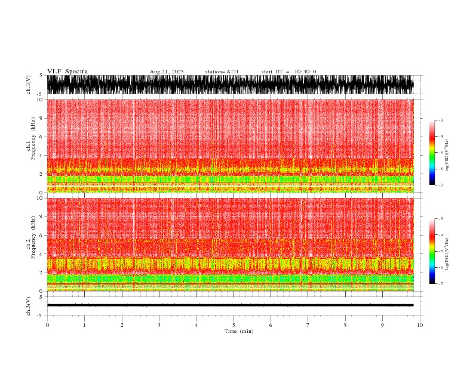Click the 'VLF Spectra' title text

[x=67, y=72]
